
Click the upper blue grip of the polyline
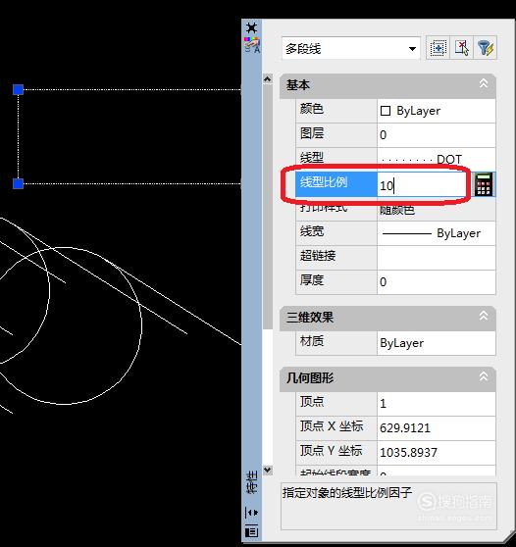[x=19, y=89]
